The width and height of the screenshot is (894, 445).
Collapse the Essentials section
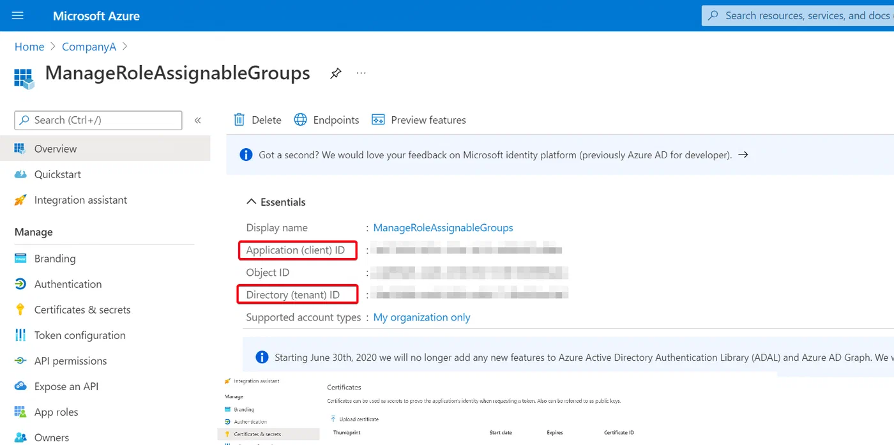276,202
